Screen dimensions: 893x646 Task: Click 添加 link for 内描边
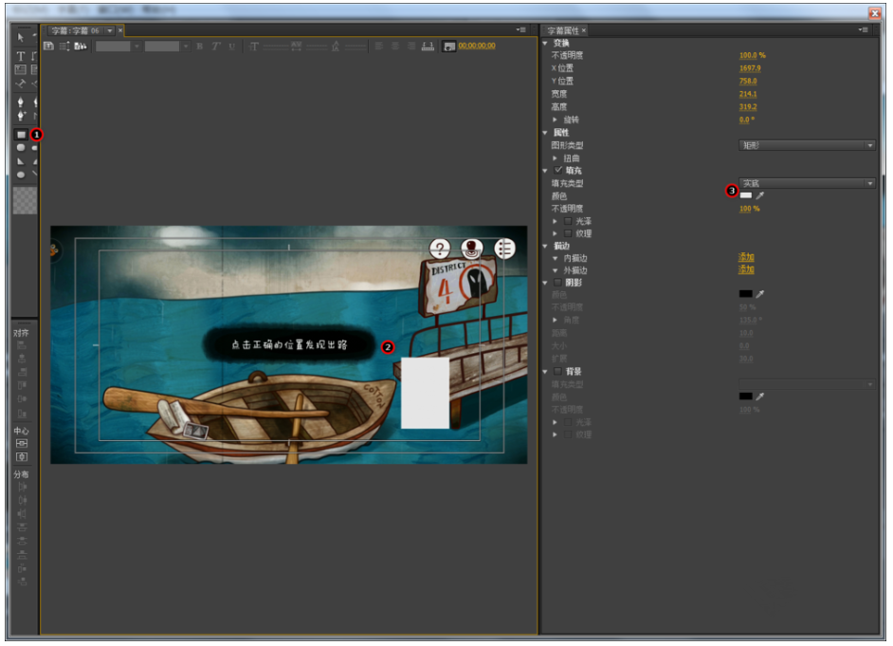[746, 257]
